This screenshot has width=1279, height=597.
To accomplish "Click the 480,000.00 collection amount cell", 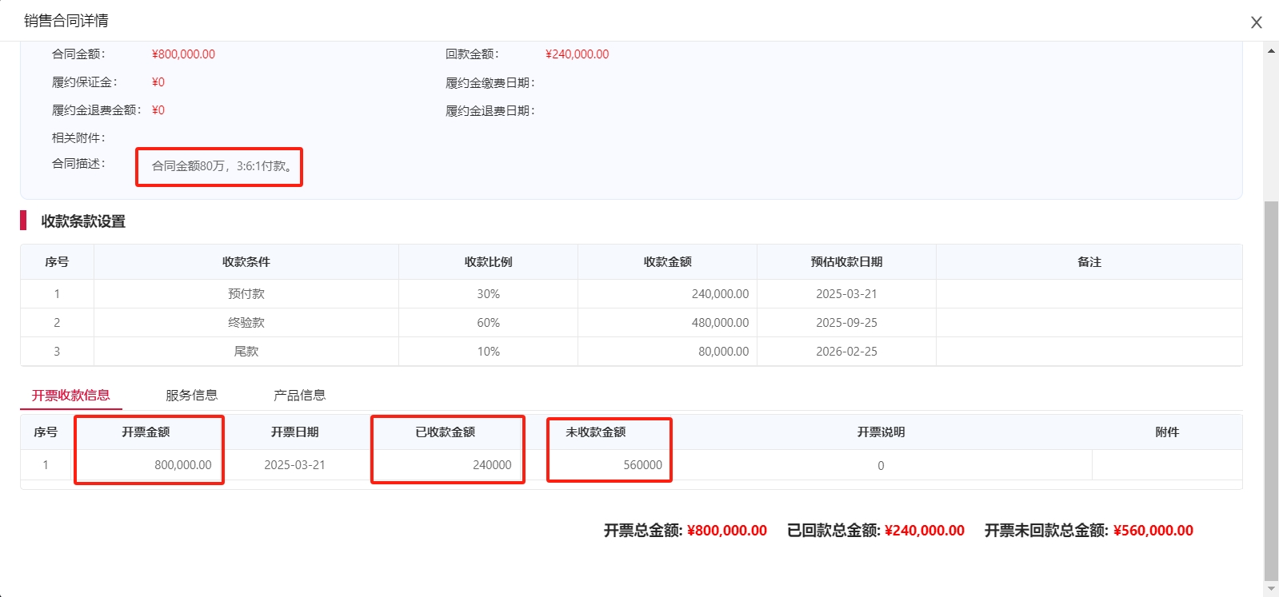I will pos(668,323).
